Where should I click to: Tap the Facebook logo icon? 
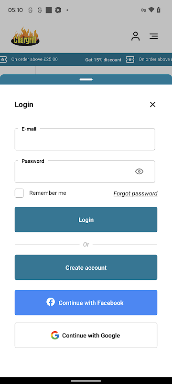click(x=51, y=302)
